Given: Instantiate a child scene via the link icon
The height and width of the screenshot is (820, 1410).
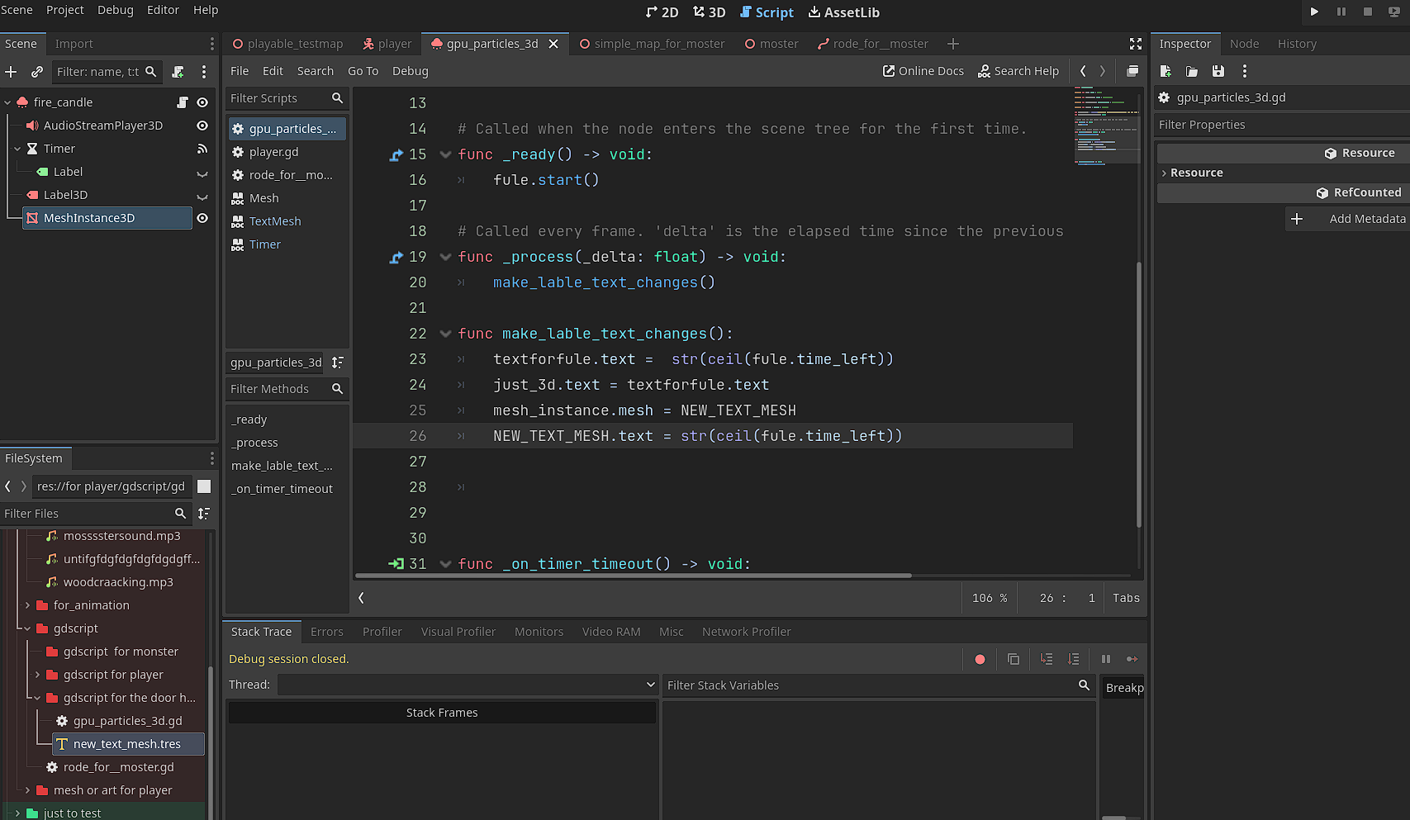Looking at the screenshot, I should tap(37, 72).
